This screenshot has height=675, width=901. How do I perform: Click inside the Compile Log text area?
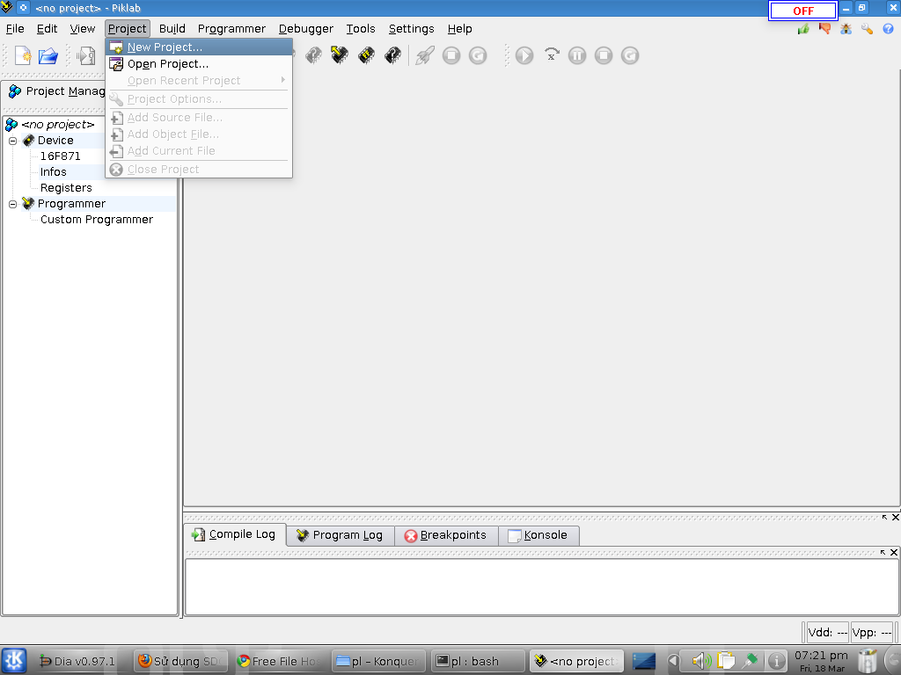542,586
